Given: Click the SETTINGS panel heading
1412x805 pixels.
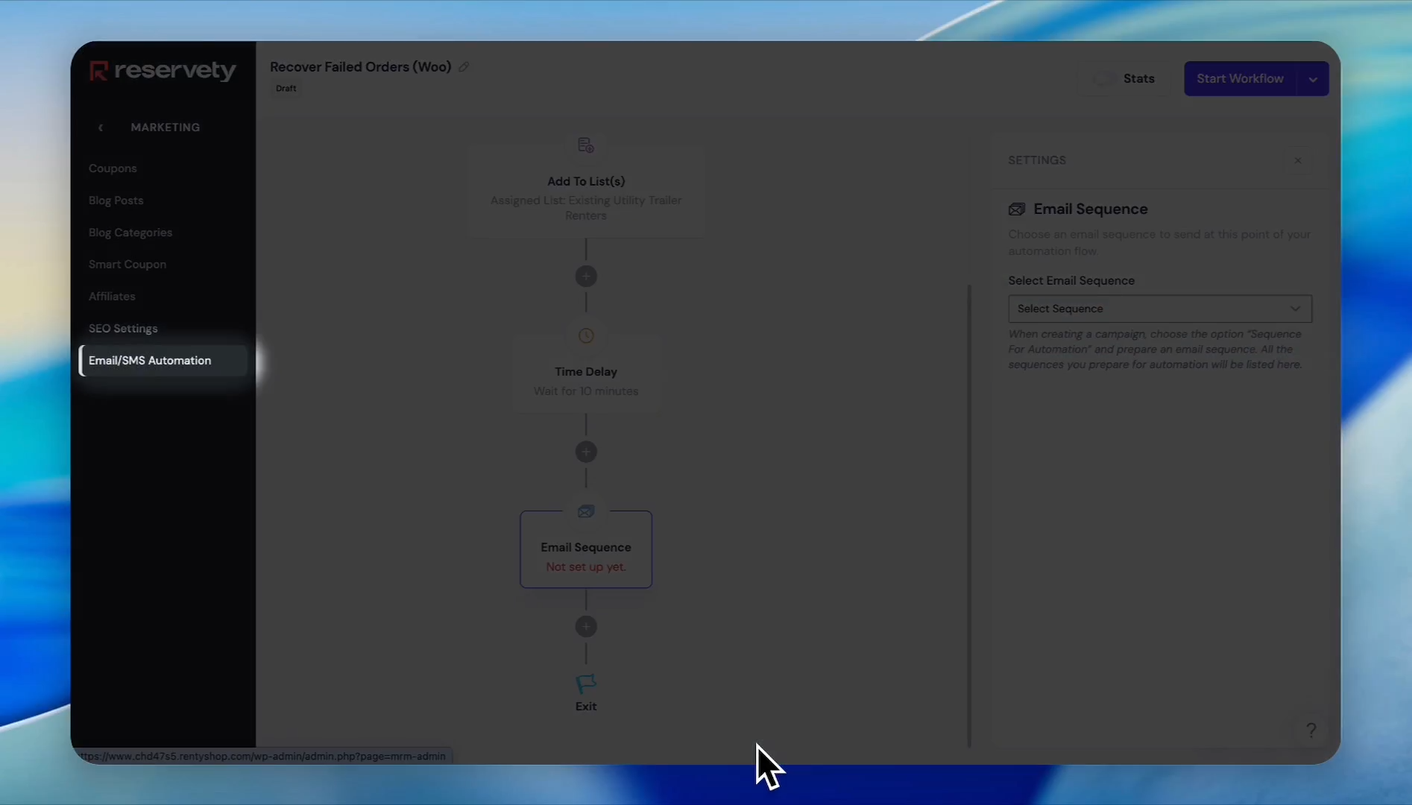Looking at the screenshot, I should click(x=1037, y=160).
